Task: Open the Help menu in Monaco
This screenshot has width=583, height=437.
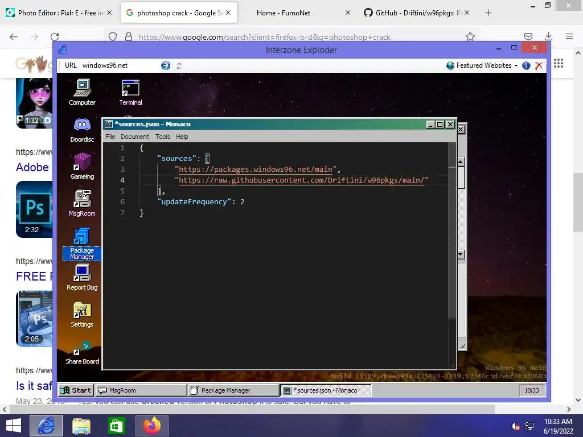Action: click(182, 137)
